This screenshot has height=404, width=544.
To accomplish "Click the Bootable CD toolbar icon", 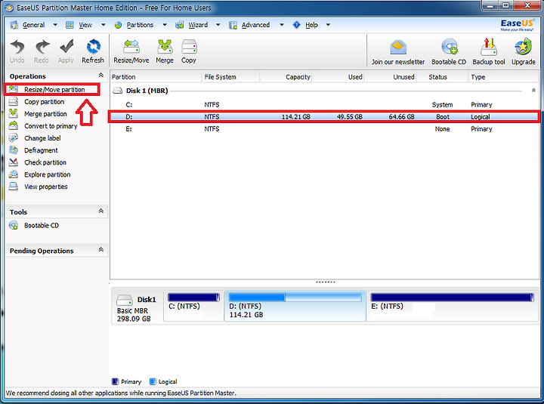I will 449,52.
